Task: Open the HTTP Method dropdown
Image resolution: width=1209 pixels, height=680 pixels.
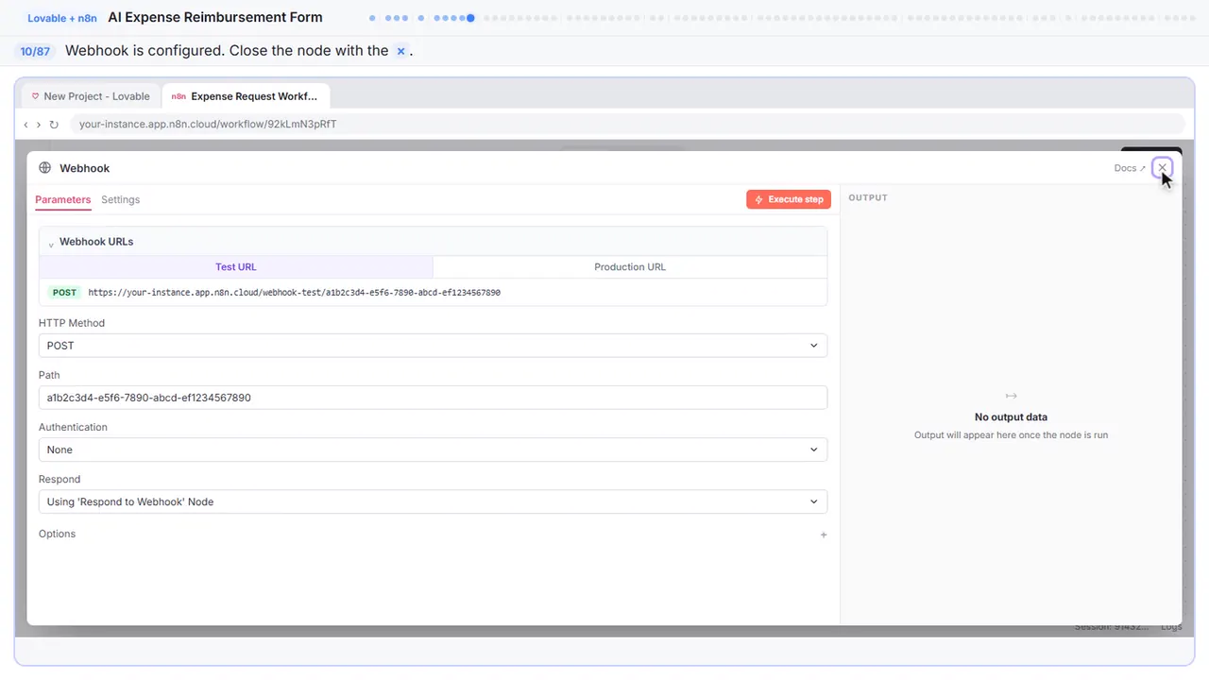Action: click(x=433, y=346)
